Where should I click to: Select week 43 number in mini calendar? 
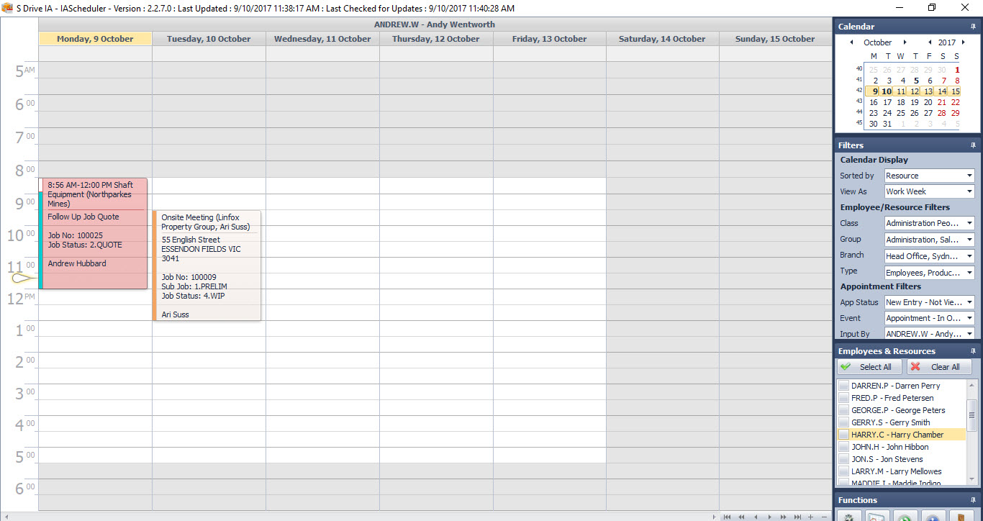click(859, 101)
